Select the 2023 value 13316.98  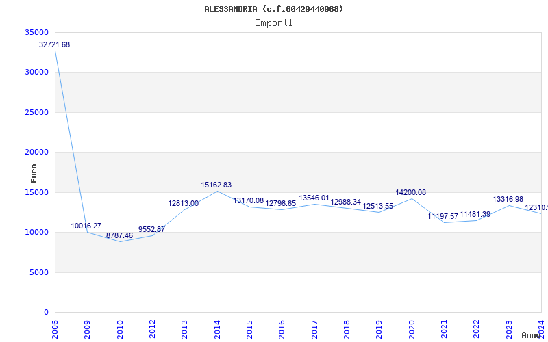[x=508, y=199]
